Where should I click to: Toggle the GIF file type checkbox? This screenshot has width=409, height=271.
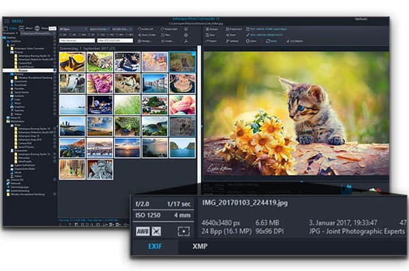(61, 35)
